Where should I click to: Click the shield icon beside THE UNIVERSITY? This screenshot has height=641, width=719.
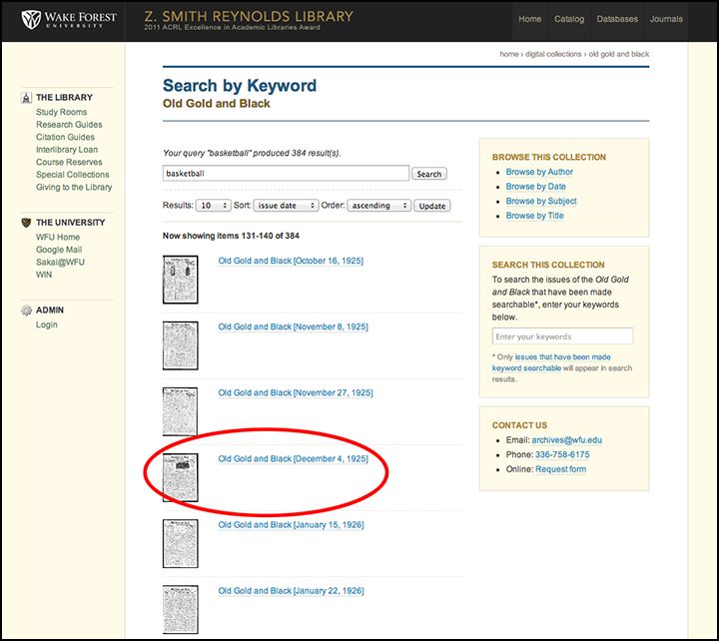point(26,223)
